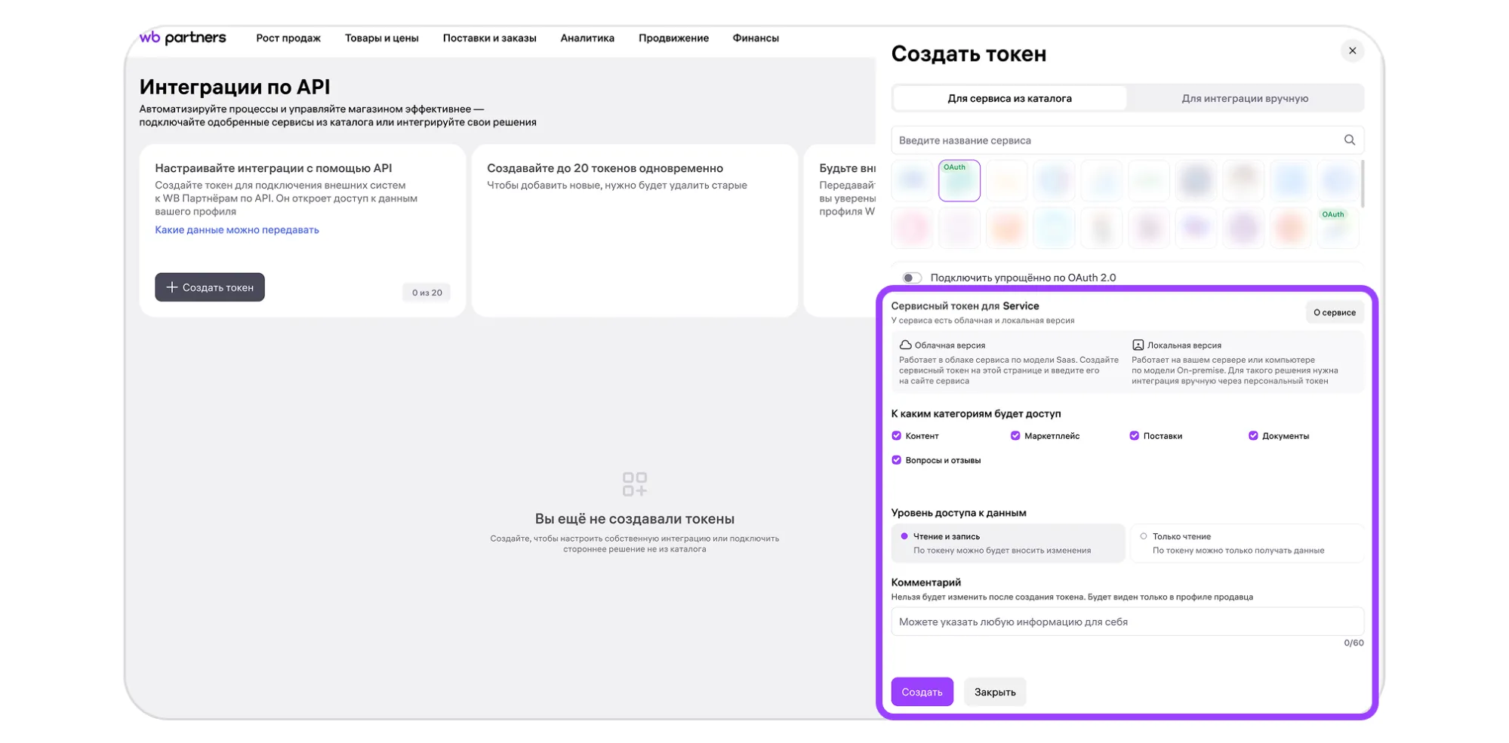The height and width of the screenshot is (743, 1509).
Task: Open the Какие данные можно передавать link
Action: tap(236, 230)
